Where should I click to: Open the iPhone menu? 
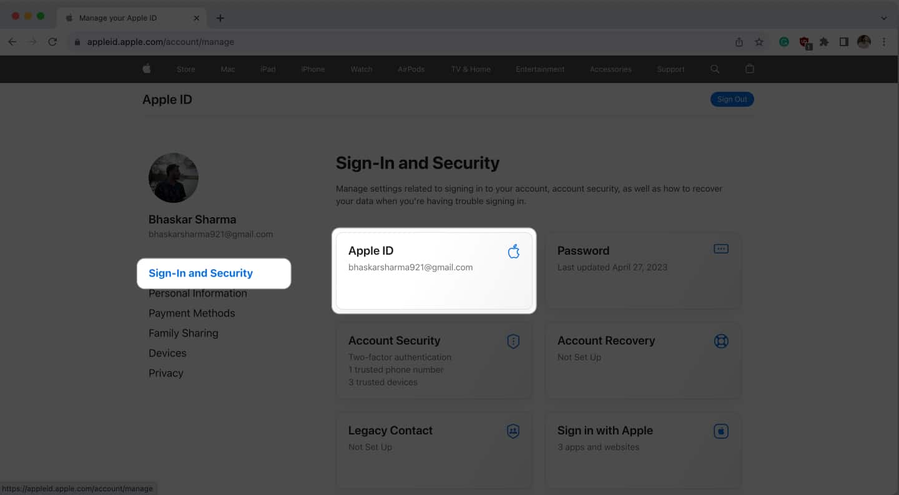313,69
